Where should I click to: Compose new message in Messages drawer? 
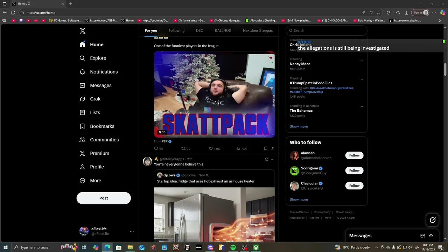click(x=422, y=236)
